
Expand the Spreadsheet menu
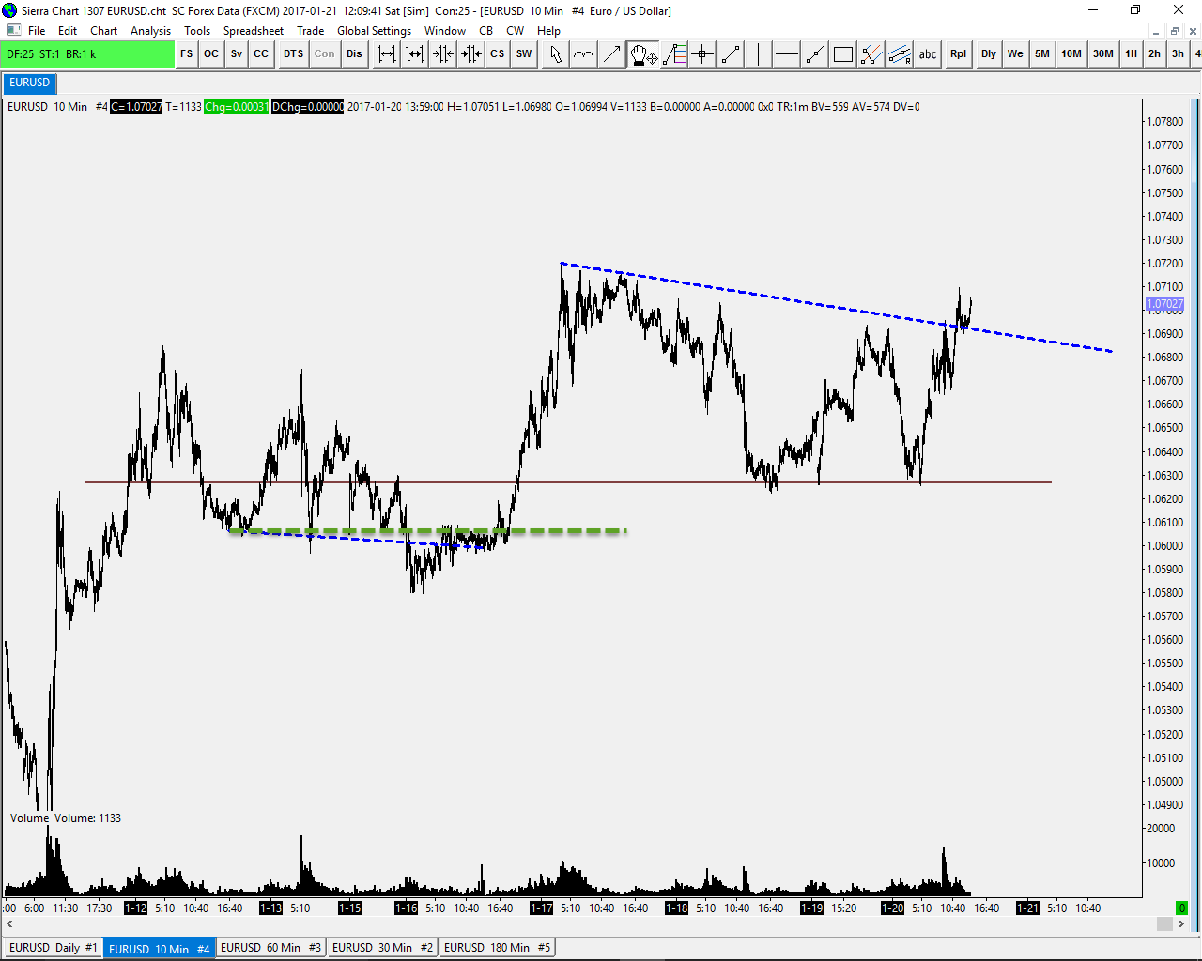click(253, 31)
